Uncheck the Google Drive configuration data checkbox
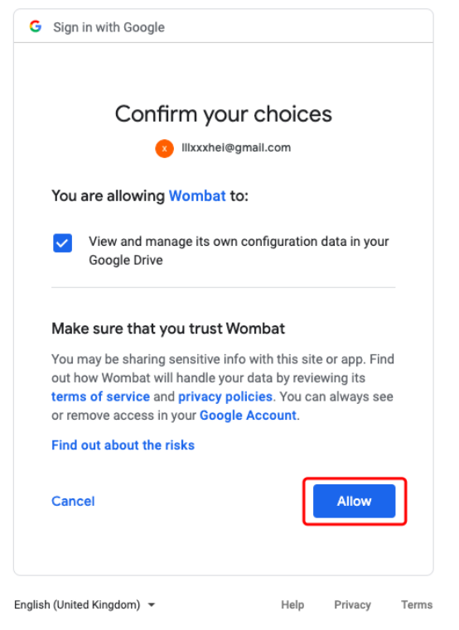This screenshot has height=630, width=459. tap(62, 243)
